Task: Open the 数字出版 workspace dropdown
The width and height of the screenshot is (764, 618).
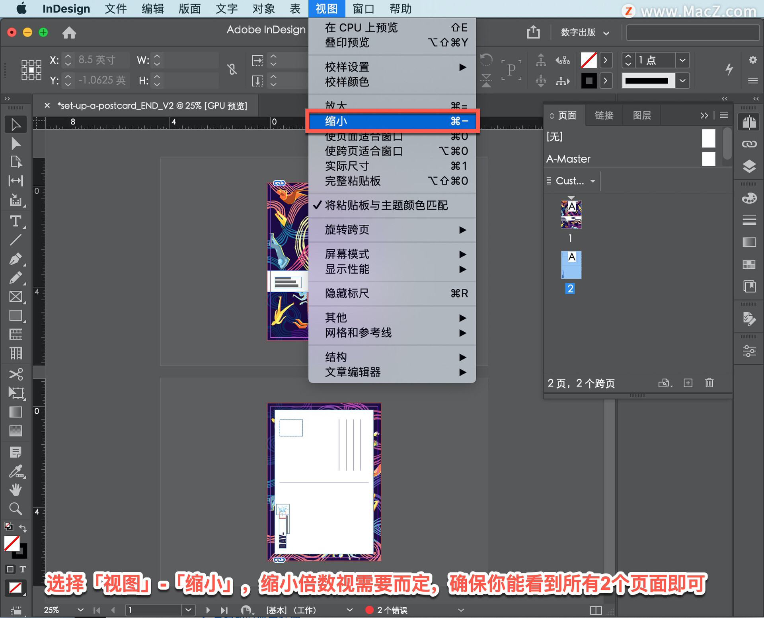Action: [x=584, y=32]
